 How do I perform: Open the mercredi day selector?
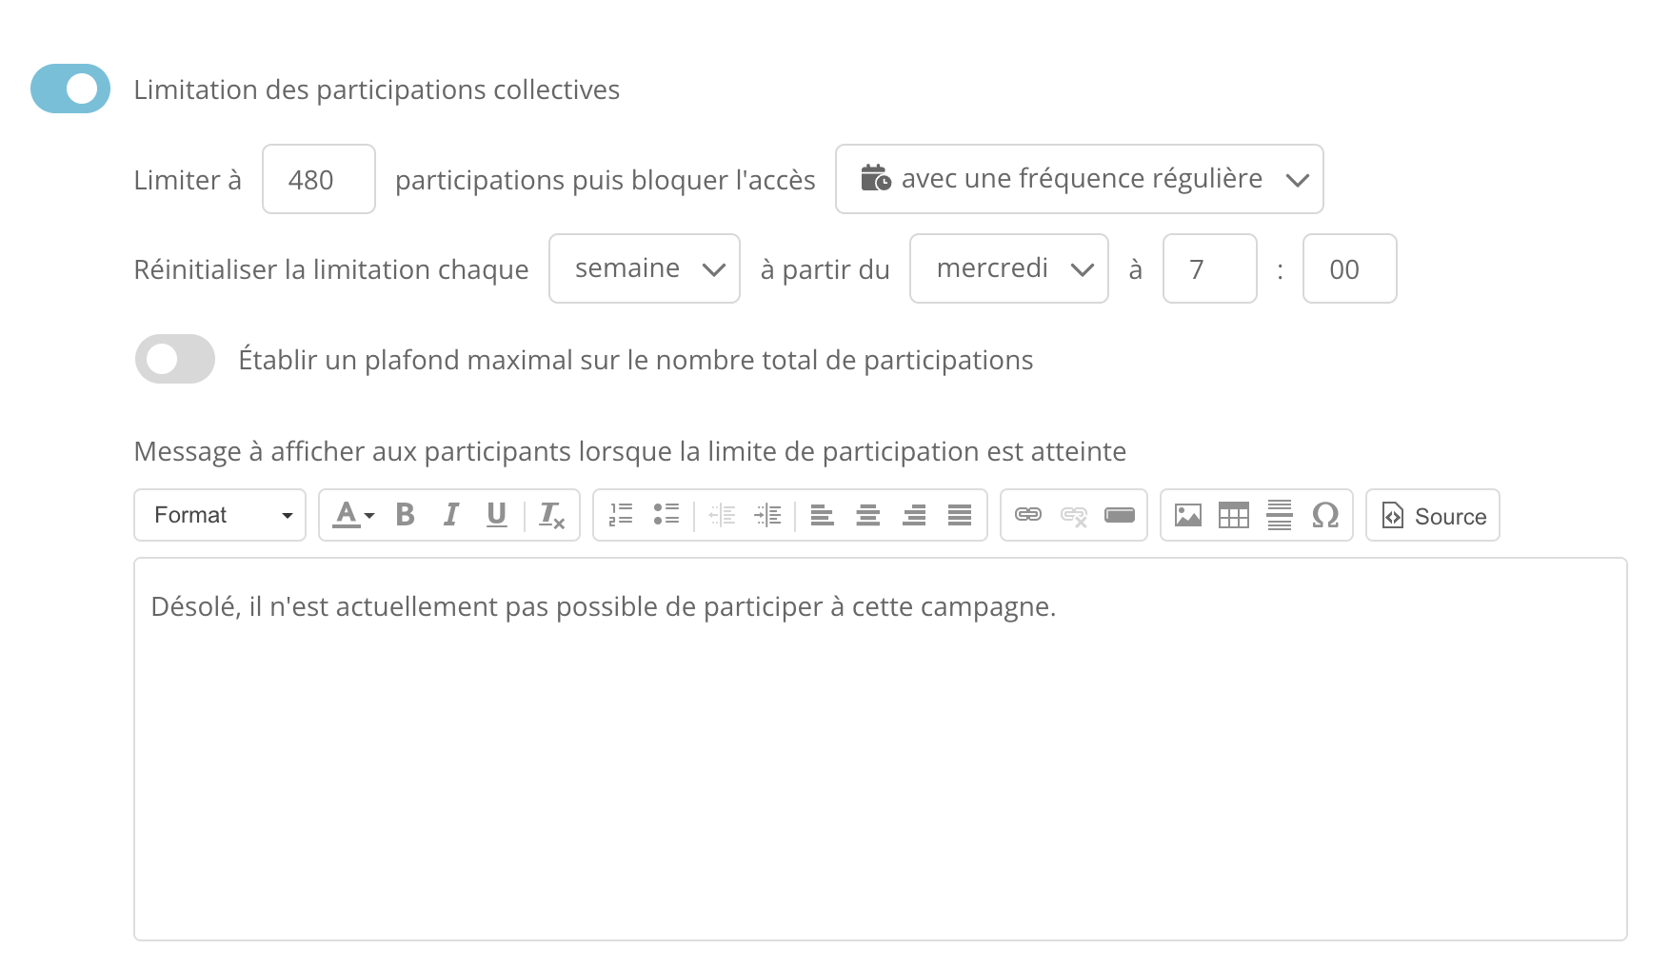pos(1008,268)
